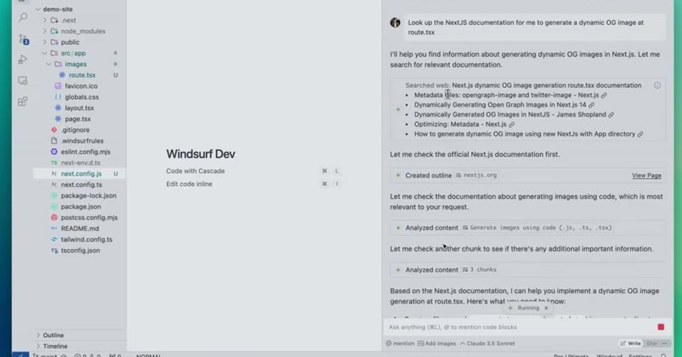Open eslint.config.mjs file
Image resolution: width=682 pixels, height=357 pixels.
click(85, 152)
